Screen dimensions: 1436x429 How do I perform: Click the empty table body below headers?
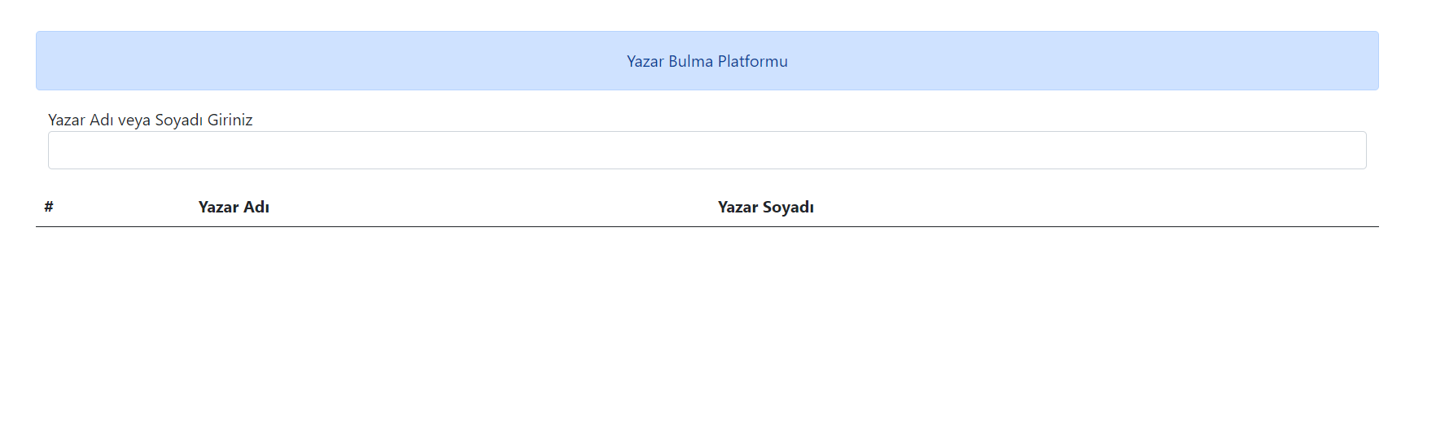pyautogui.click(x=707, y=309)
